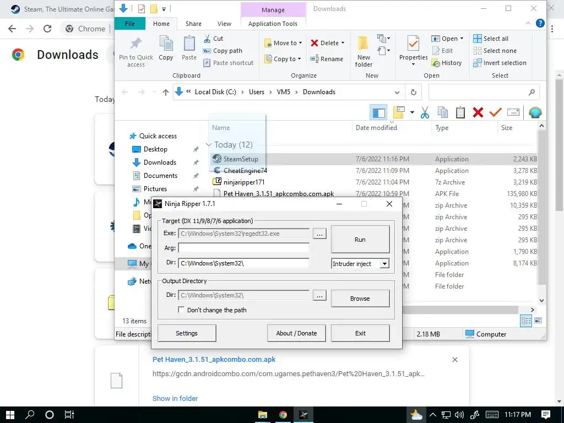564x423 pixels.
Task: Switch to details view layout icon
Action: pyautogui.click(x=526, y=321)
